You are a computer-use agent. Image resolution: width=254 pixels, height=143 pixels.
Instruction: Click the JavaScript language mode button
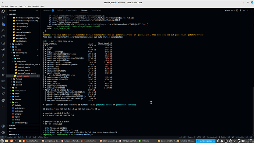pyautogui.click(x=212, y=137)
